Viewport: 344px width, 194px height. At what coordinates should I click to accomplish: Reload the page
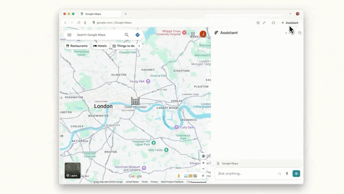[79, 23]
